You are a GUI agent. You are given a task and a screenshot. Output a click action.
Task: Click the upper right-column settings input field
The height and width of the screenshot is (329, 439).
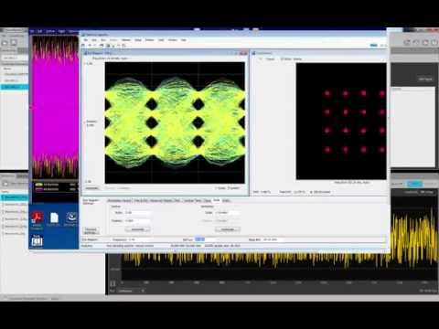tap(228, 213)
